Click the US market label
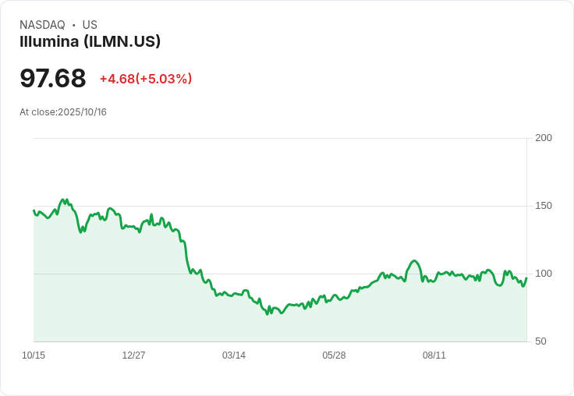 [90, 25]
